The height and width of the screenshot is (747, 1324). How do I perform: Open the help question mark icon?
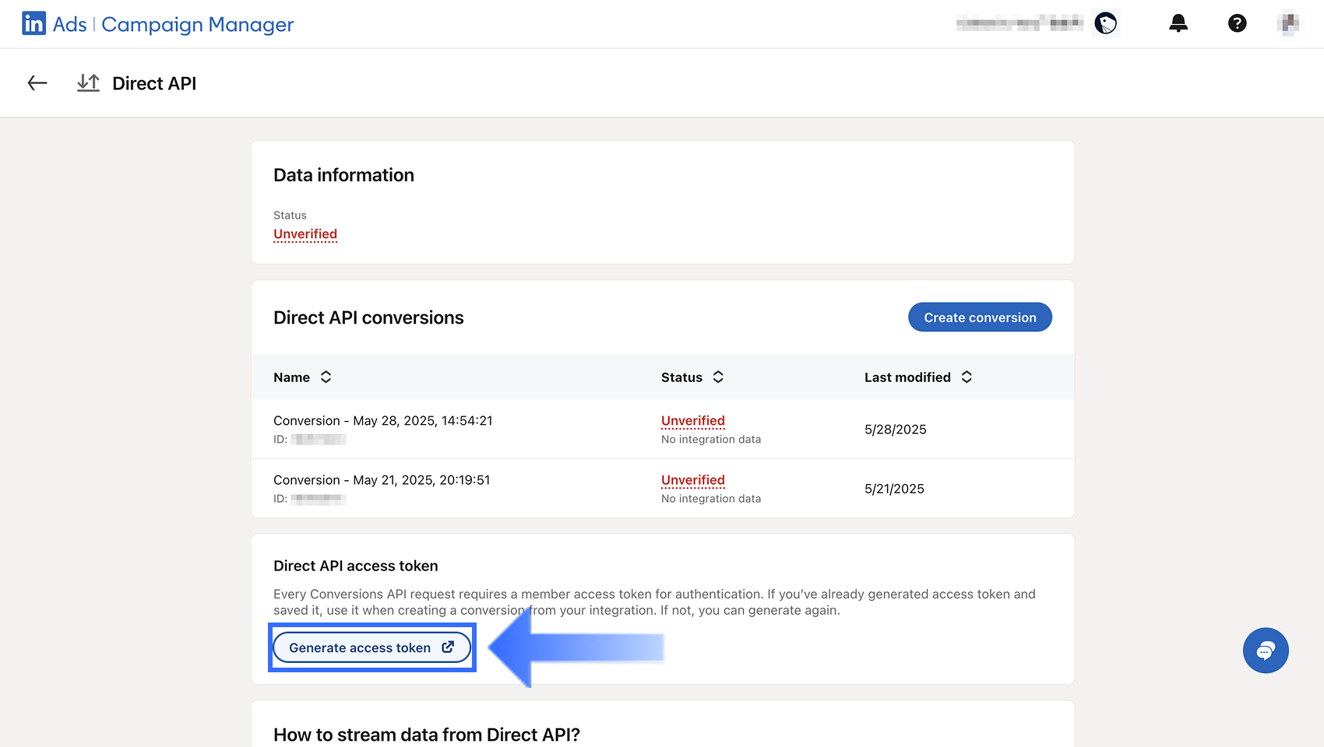tap(1237, 23)
